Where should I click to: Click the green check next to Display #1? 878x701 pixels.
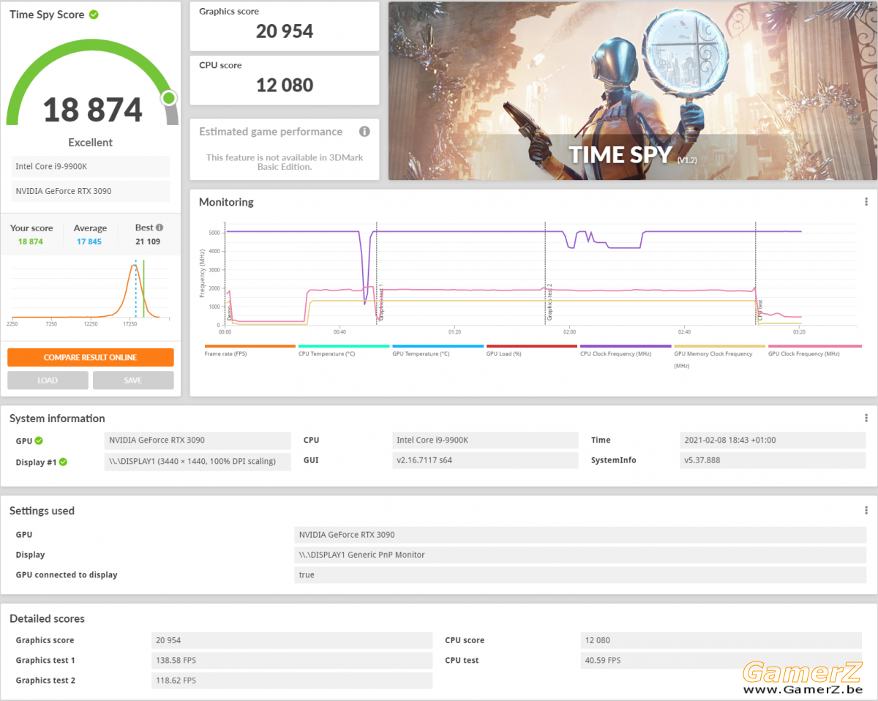(63, 462)
